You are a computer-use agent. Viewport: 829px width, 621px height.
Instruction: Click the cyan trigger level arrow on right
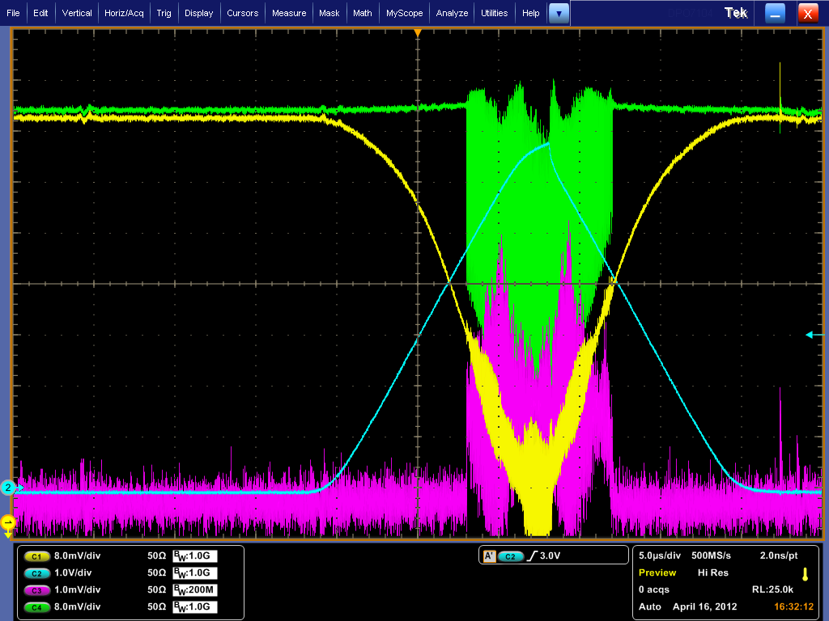pos(810,335)
